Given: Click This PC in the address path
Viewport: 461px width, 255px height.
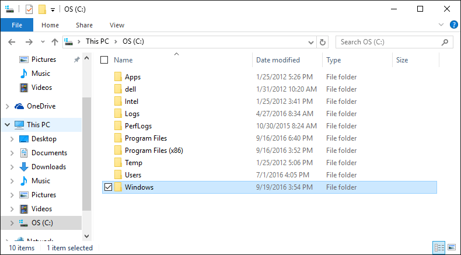Looking at the screenshot, I should pos(97,41).
